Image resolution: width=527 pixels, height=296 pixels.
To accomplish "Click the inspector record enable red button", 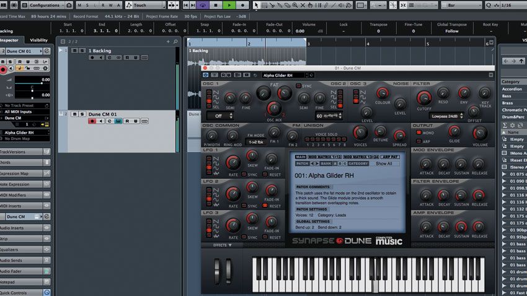I will click(x=3, y=70).
